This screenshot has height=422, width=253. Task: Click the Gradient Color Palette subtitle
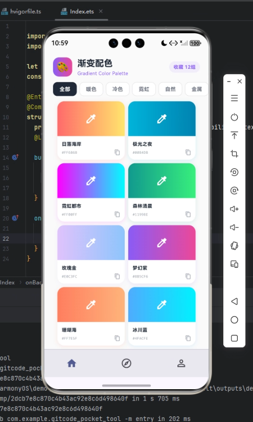pos(103,73)
